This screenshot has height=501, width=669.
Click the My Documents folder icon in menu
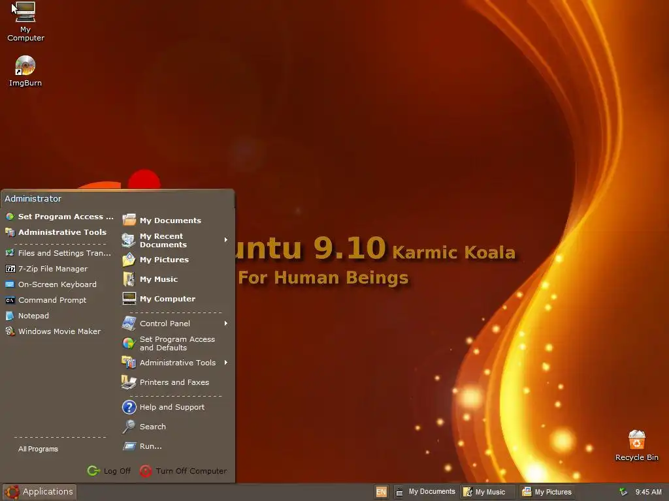129,220
